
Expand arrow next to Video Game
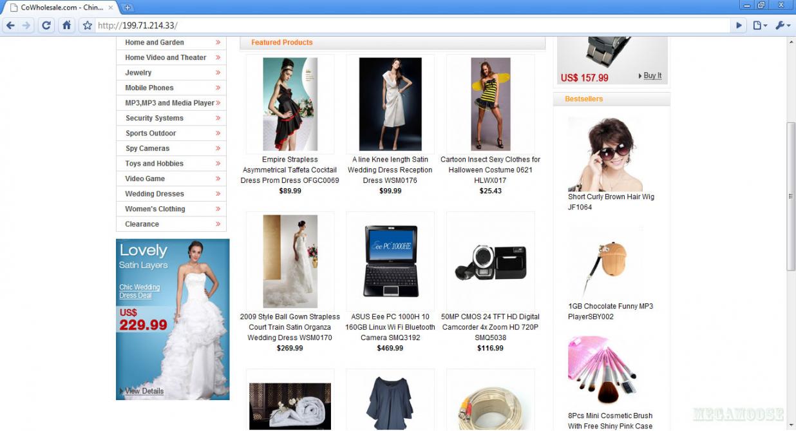218,178
